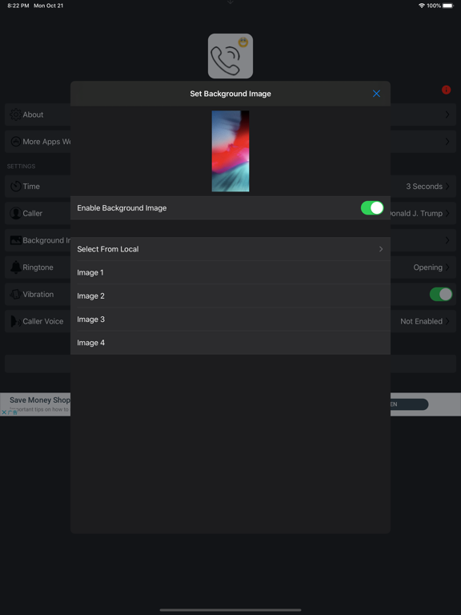This screenshot has width=461, height=615.
Task: Click the Caller Voice speaker icon
Action: (x=16, y=321)
